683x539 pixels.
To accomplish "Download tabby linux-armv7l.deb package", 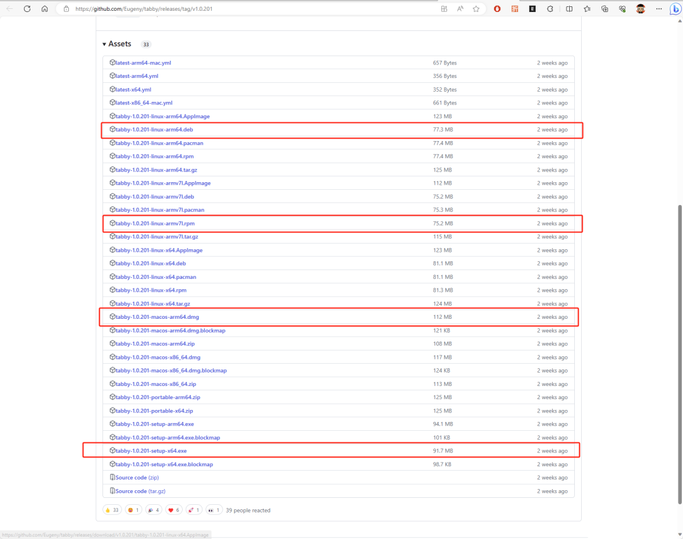I will pyautogui.click(x=155, y=197).
